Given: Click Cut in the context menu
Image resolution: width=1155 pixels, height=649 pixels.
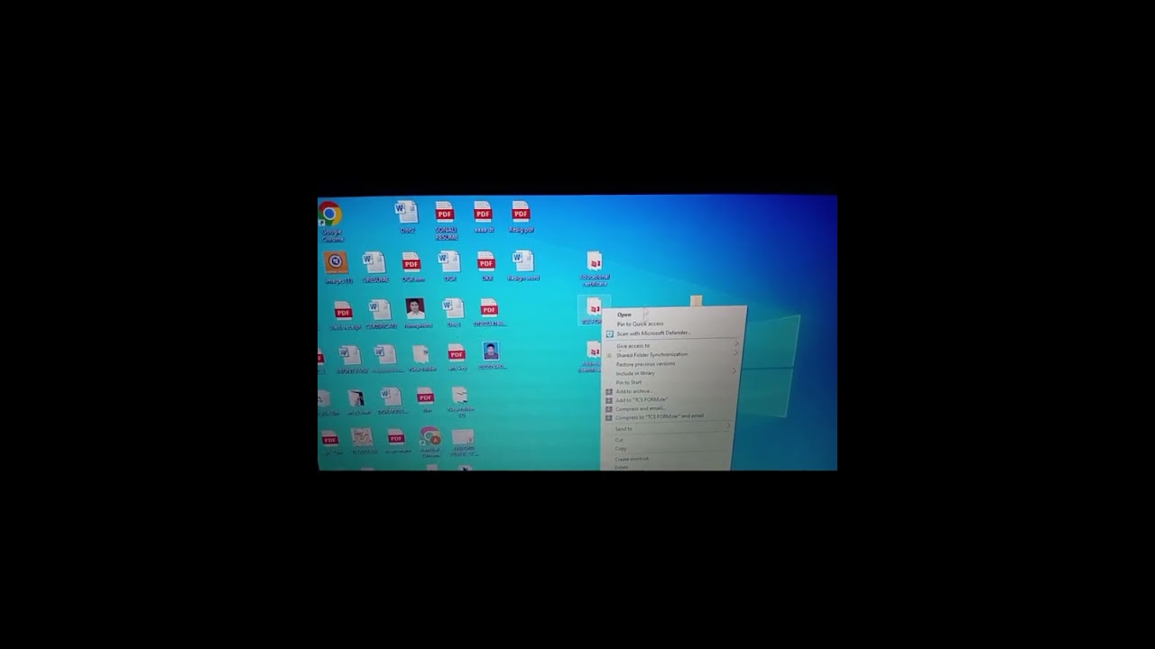Looking at the screenshot, I should click(x=619, y=440).
